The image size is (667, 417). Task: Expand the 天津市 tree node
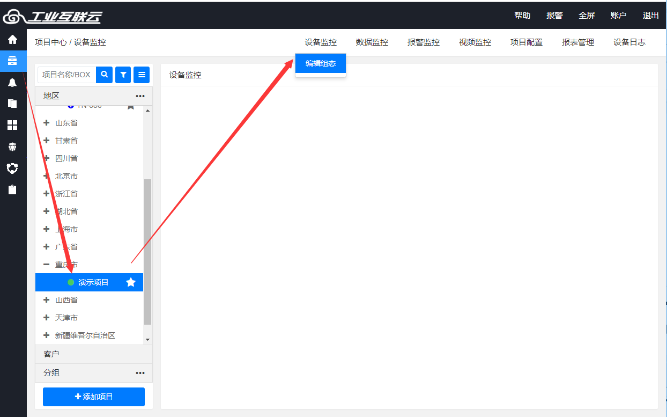46,318
